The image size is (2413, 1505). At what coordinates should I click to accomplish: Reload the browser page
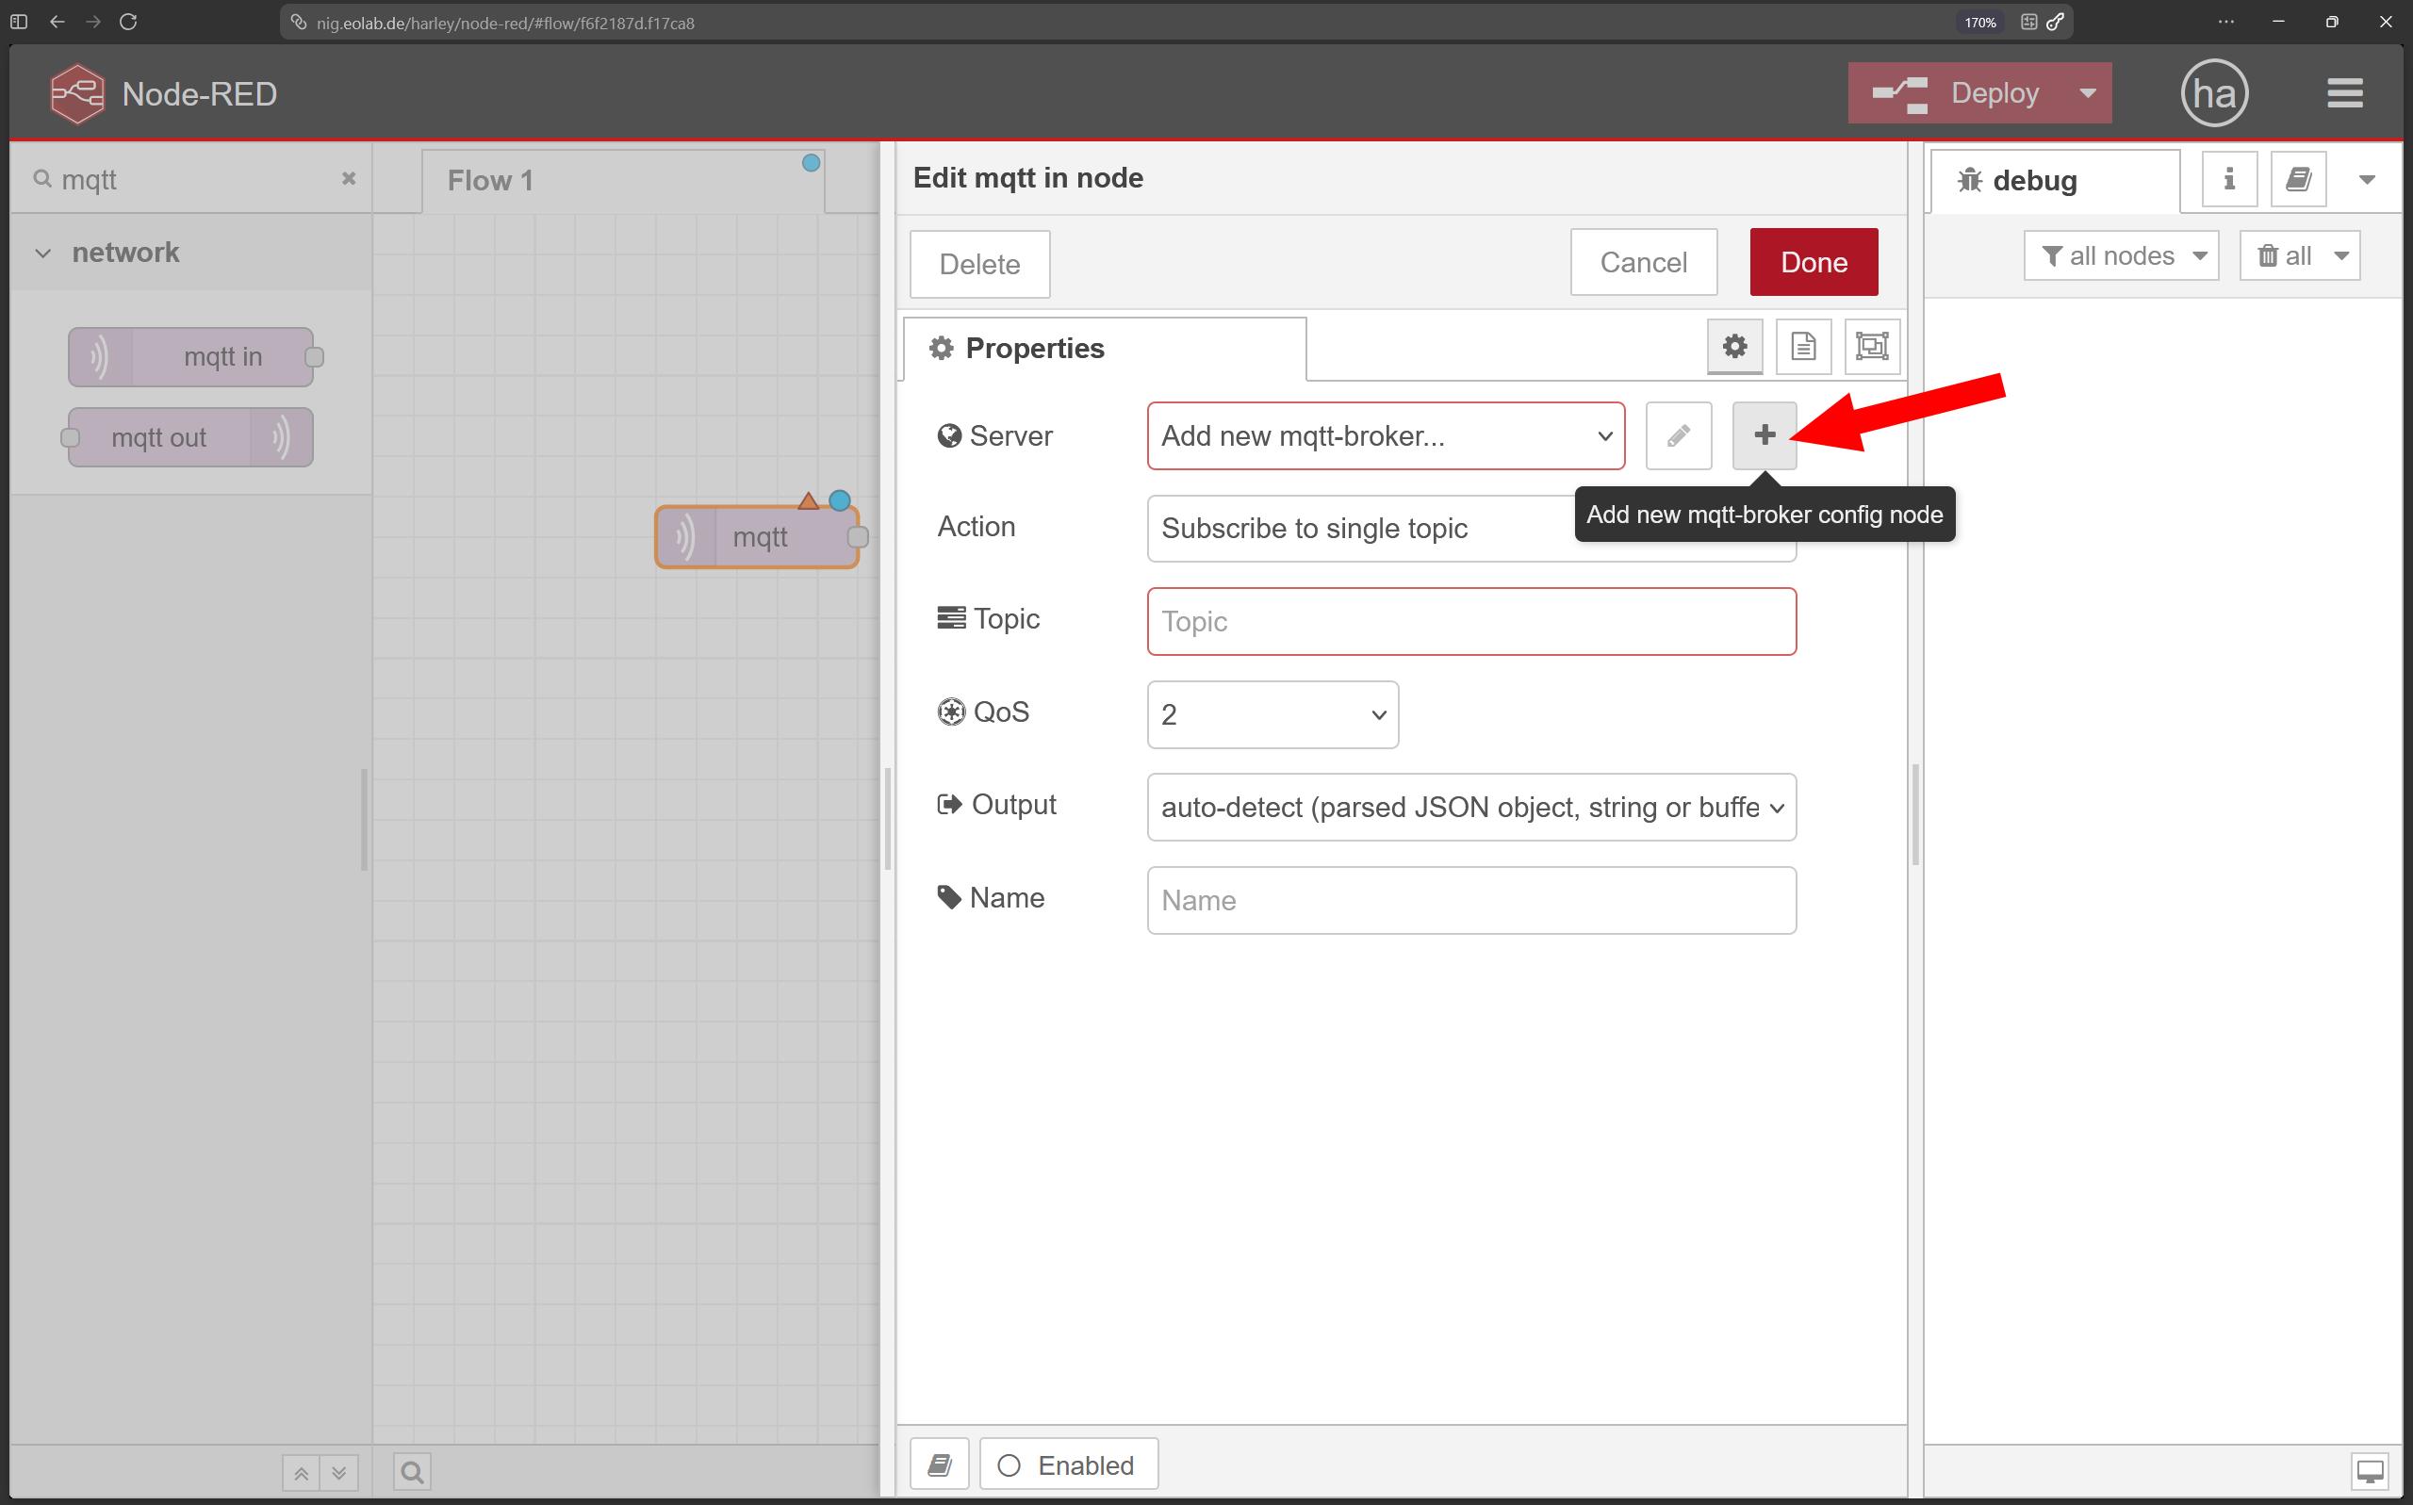tap(128, 22)
